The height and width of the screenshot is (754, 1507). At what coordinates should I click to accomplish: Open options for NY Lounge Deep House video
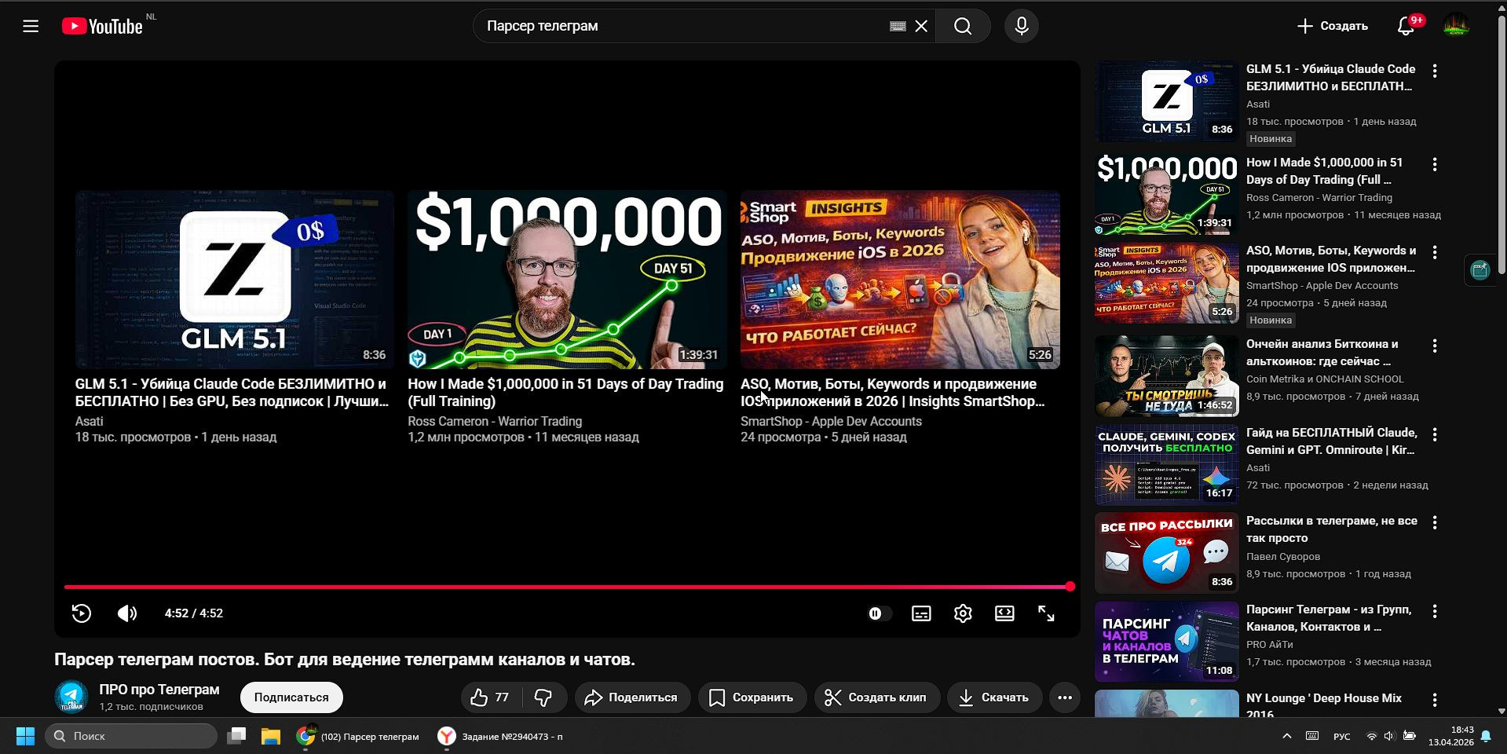click(x=1435, y=700)
